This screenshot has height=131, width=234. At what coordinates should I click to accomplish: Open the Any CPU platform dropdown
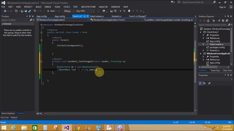pyautogui.click(x=85, y=11)
